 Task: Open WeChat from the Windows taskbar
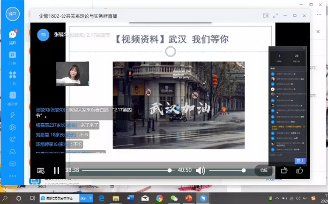[x=174, y=198]
